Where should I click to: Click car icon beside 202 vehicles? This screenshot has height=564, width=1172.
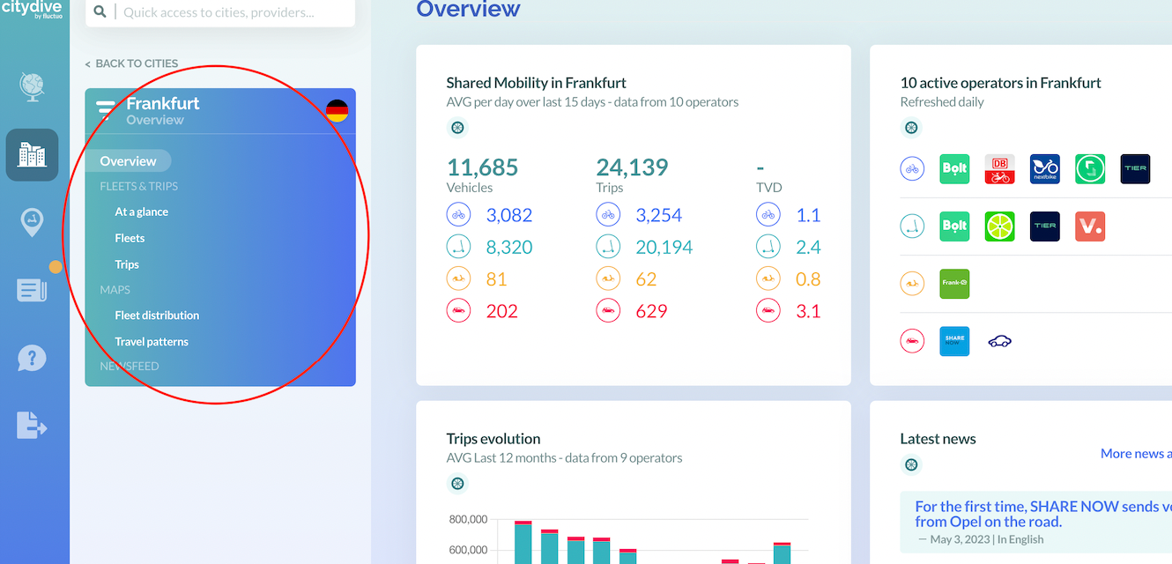point(458,311)
